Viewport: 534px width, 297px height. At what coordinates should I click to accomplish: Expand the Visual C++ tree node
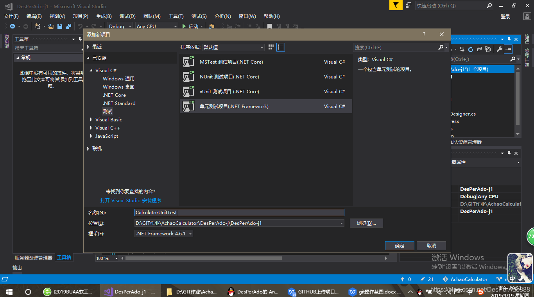[x=91, y=128]
